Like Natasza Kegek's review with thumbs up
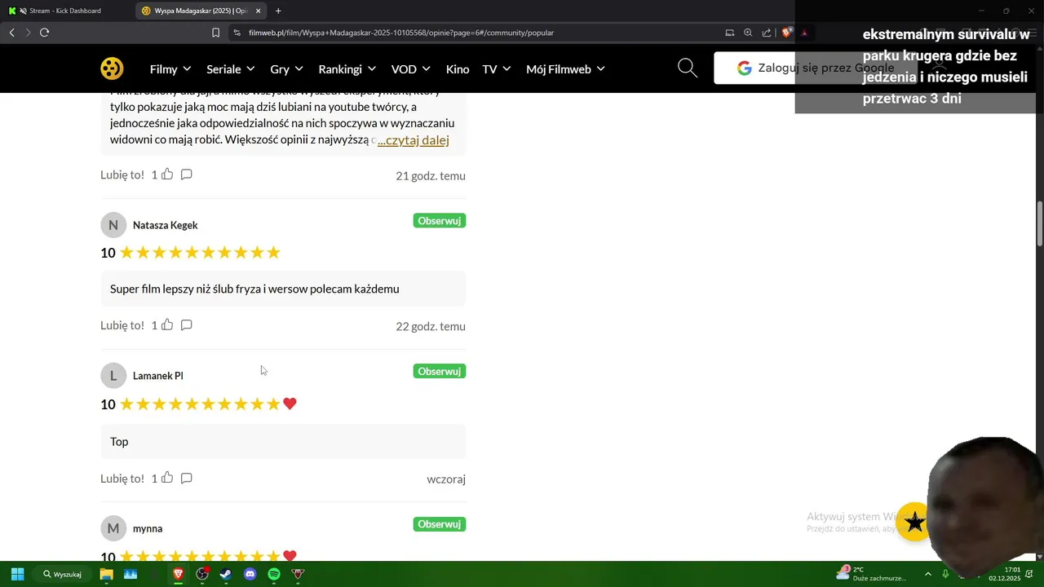1044x587 pixels. (x=167, y=325)
